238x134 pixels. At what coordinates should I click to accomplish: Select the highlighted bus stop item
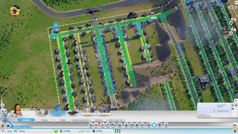coord(58,113)
